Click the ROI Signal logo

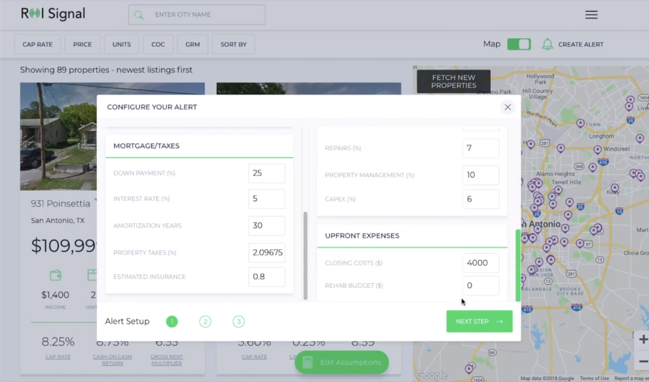click(53, 14)
